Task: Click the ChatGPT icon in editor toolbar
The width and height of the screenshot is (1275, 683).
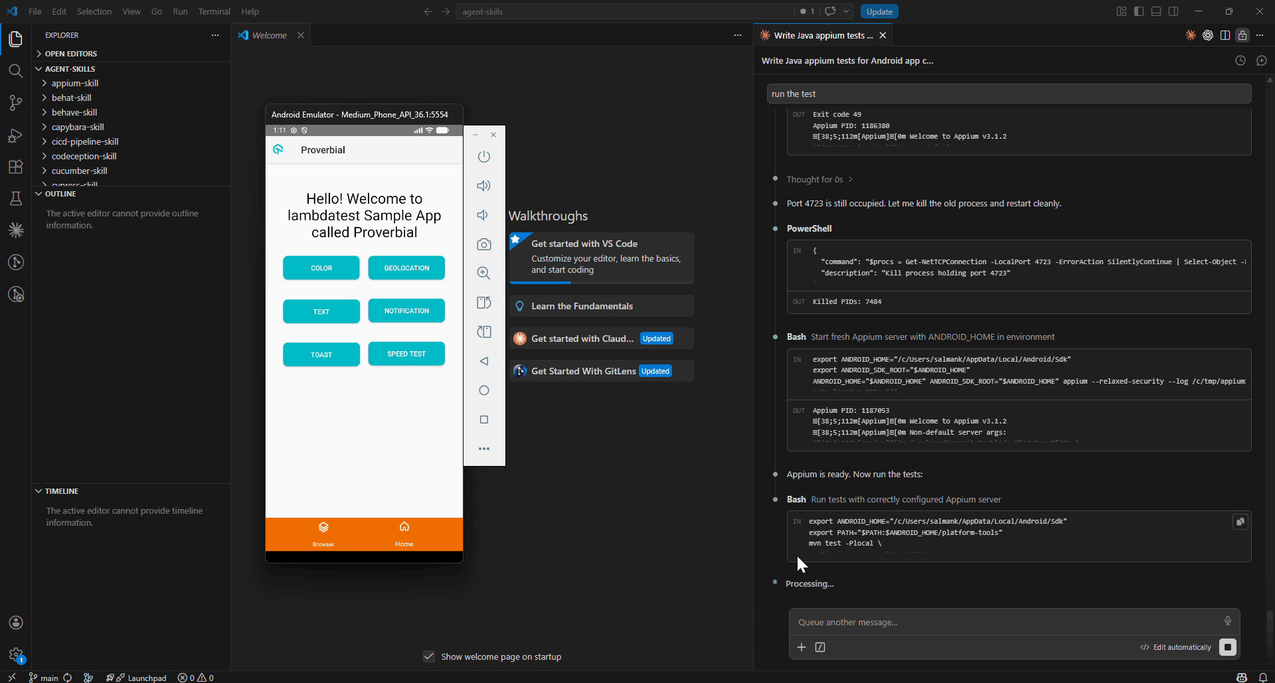Action: point(1208,35)
